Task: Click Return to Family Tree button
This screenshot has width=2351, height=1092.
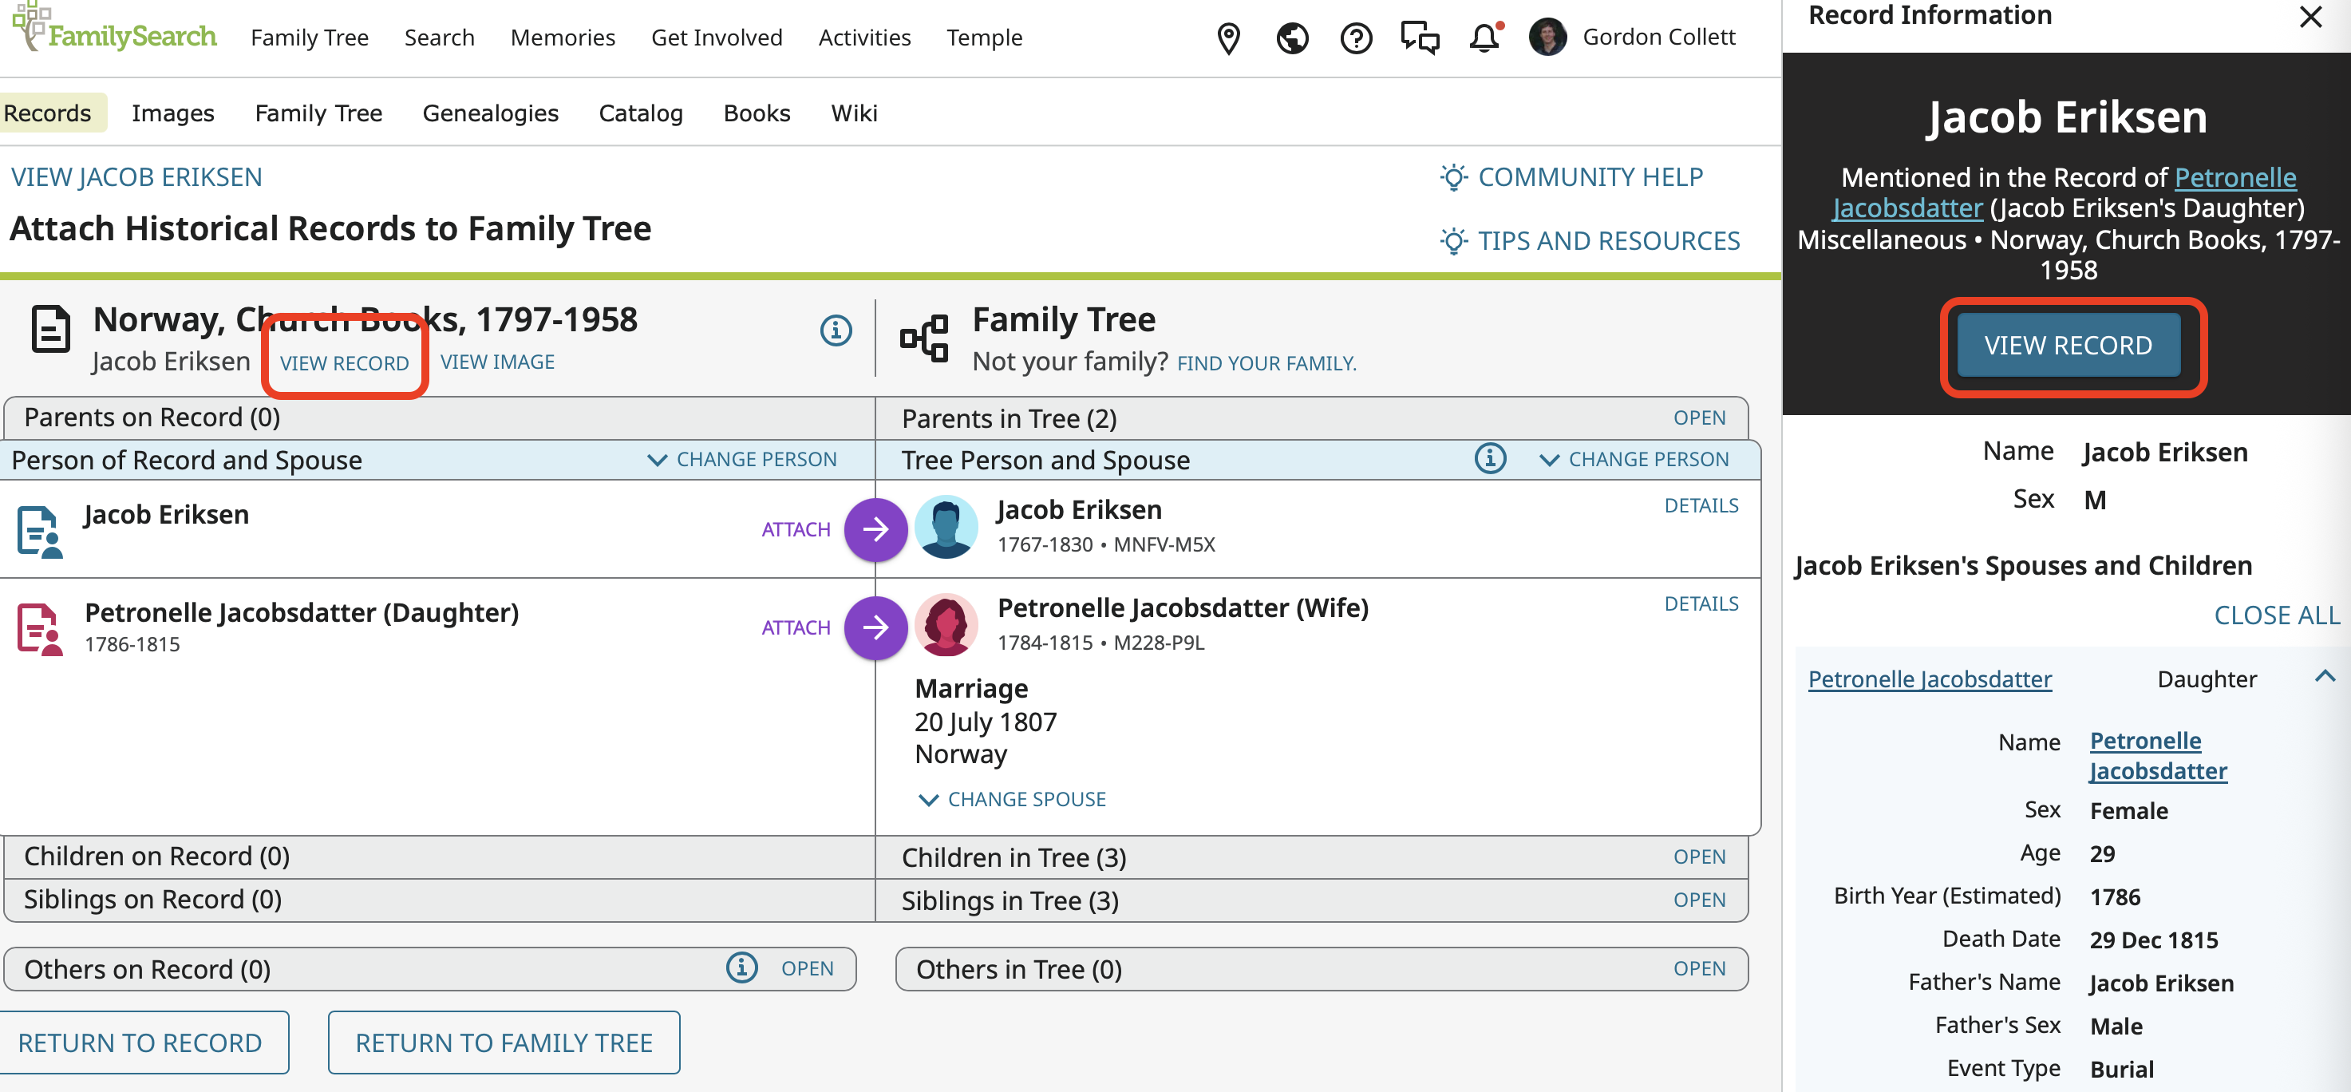Action: click(504, 1042)
